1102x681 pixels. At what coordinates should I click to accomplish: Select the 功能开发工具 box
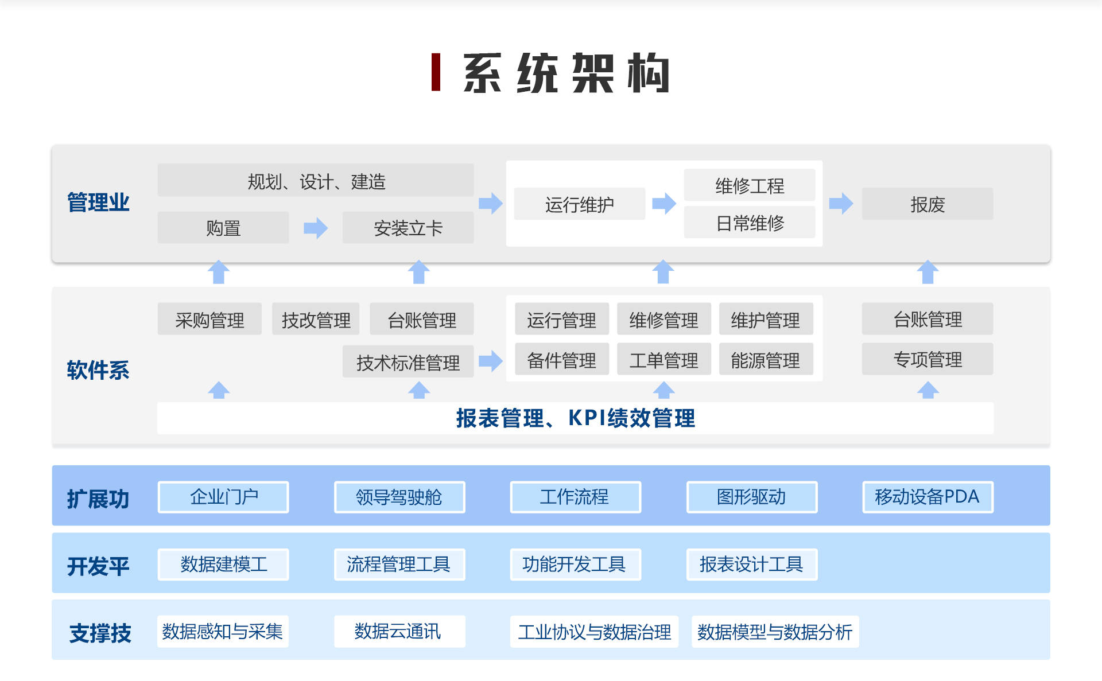[576, 565]
